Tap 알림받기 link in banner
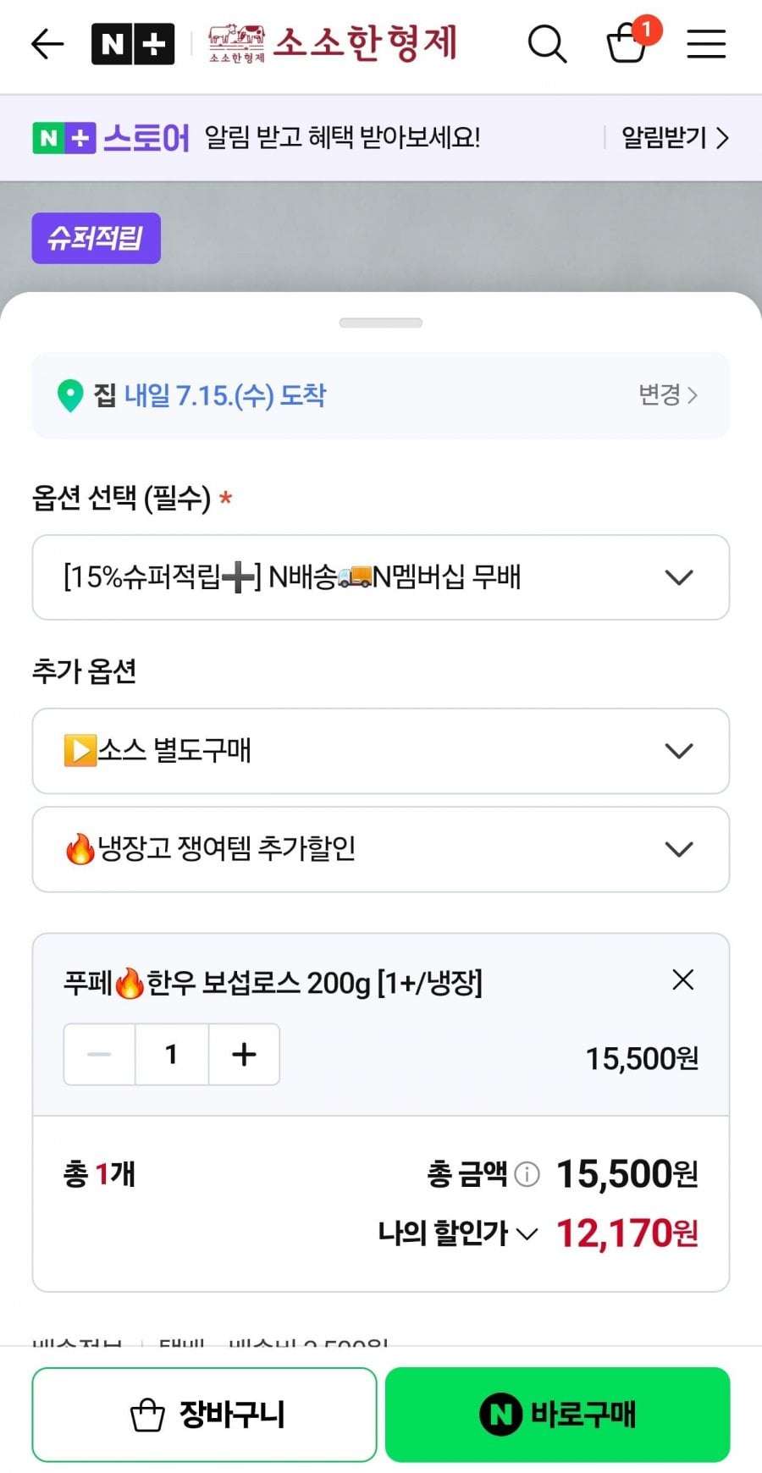This screenshot has width=762, height=1473. [675, 137]
